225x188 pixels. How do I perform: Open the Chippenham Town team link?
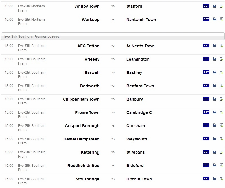coord(81,99)
